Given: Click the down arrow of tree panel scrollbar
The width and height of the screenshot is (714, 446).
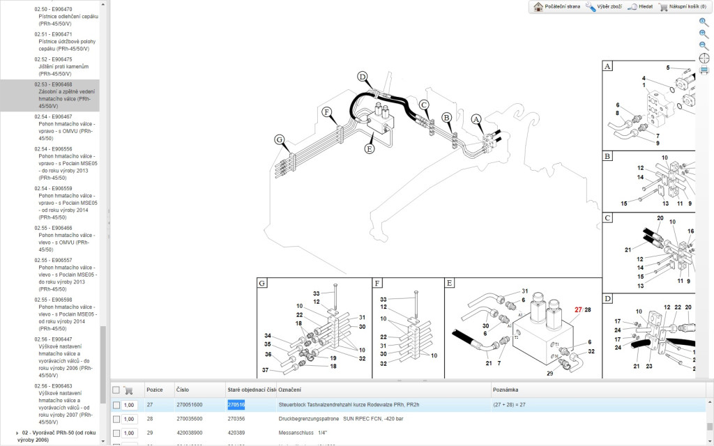Looking at the screenshot, I should (103, 441).
